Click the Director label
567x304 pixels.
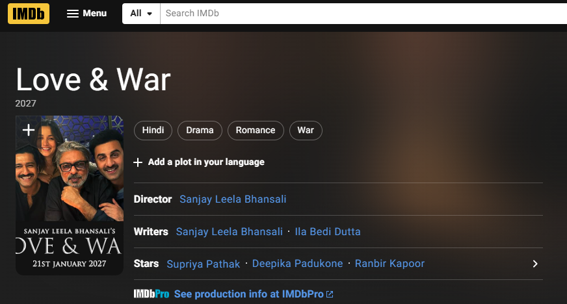[x=153, y=199]
